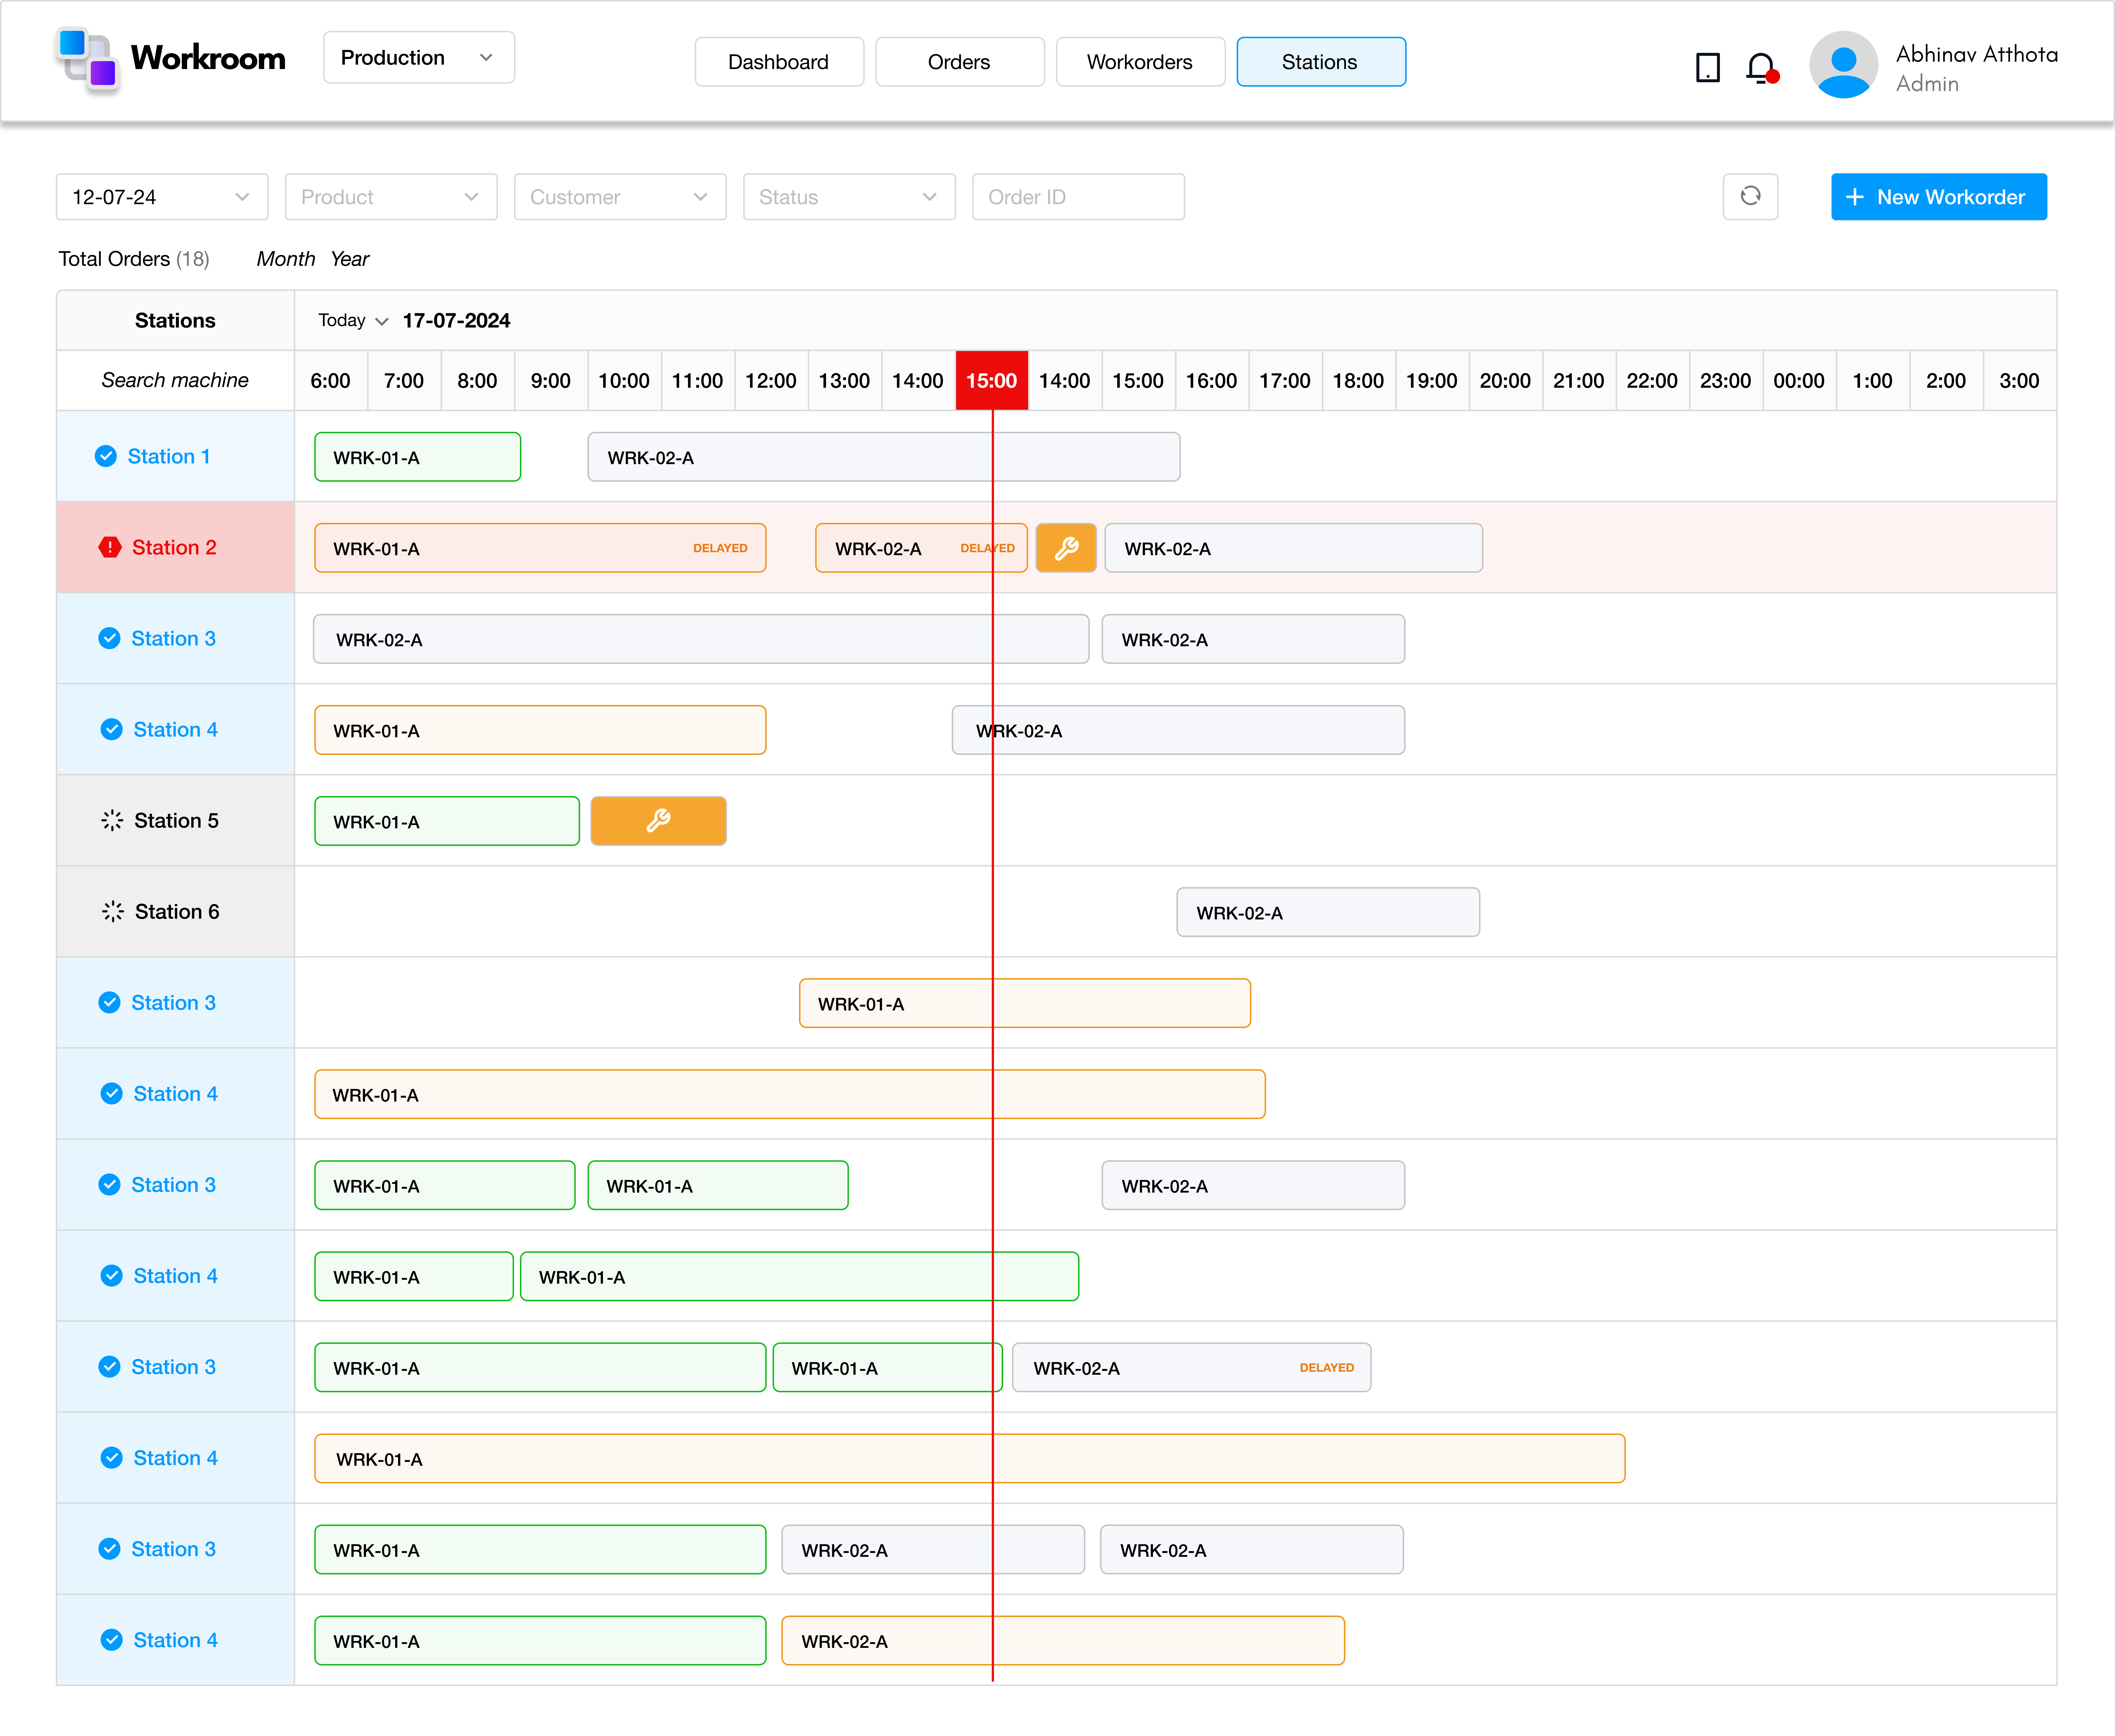Click the New Workorder button

[1939, 196]
